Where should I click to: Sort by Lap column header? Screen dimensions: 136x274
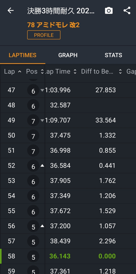[13, 71]
